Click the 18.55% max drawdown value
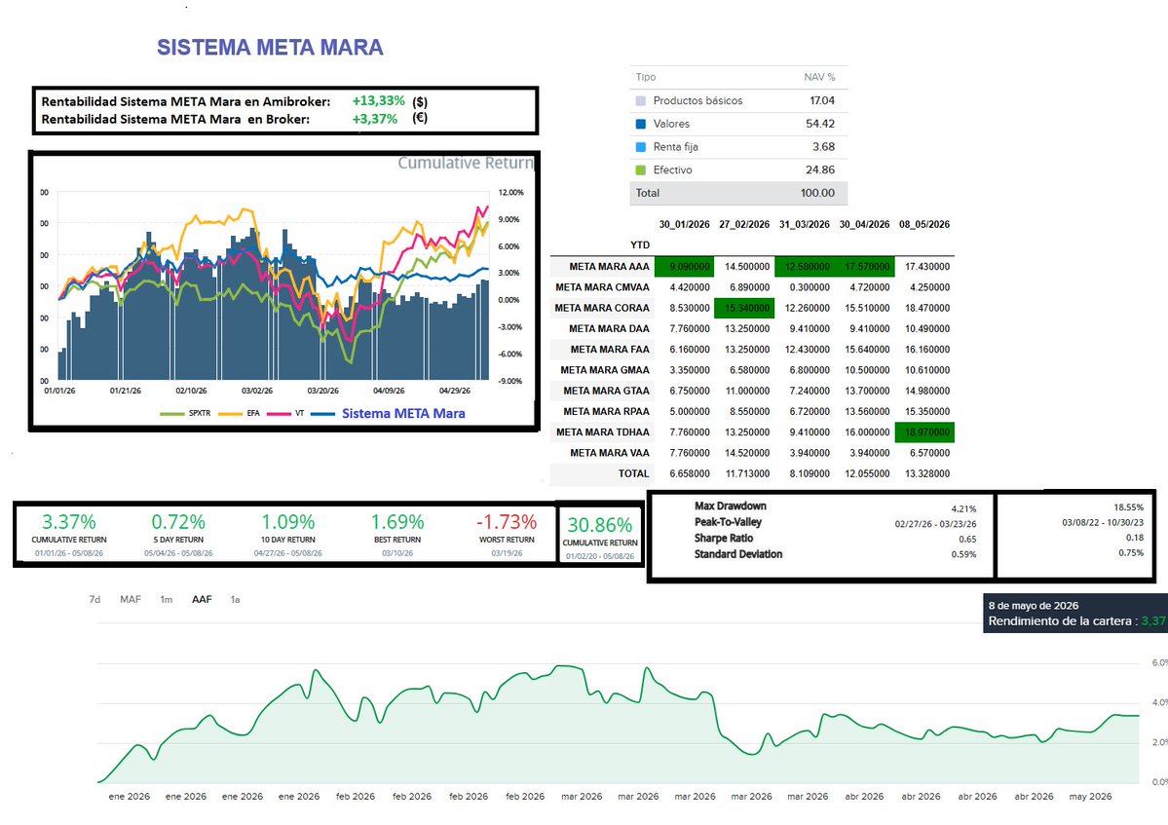The image size is (1168, 825). (1128, 507)
